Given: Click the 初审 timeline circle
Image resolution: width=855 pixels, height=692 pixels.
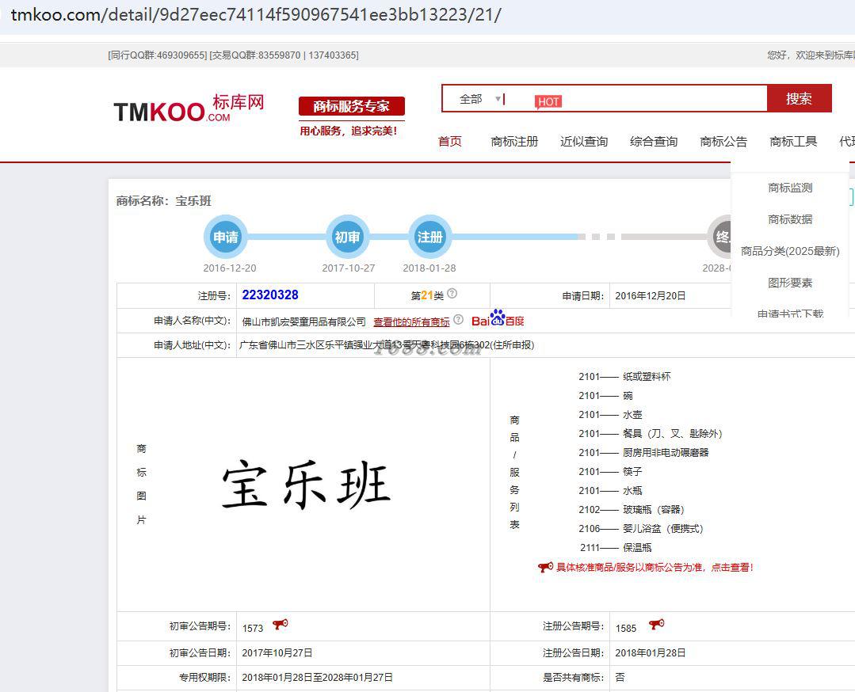Looking at the screenshot, I should coord(347,237).
